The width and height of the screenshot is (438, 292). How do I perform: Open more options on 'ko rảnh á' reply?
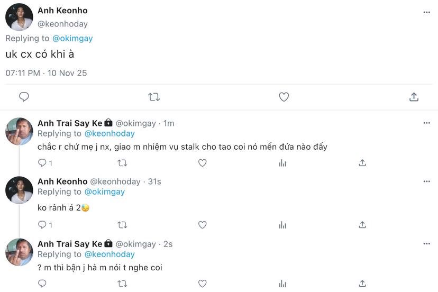426,181
